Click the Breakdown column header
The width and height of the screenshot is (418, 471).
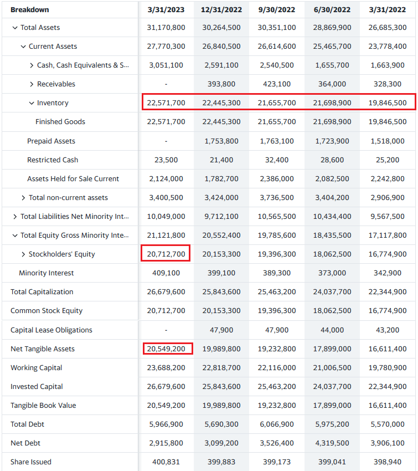click(30, 9)
